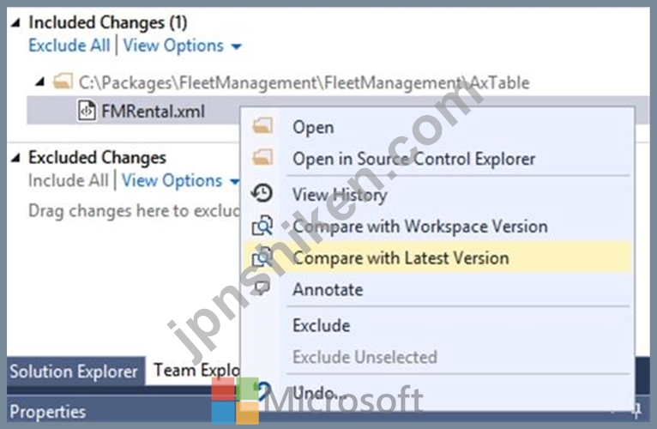Click the Compare with Workspace Version icon
The image size is (657, 429).
(262, 226)
